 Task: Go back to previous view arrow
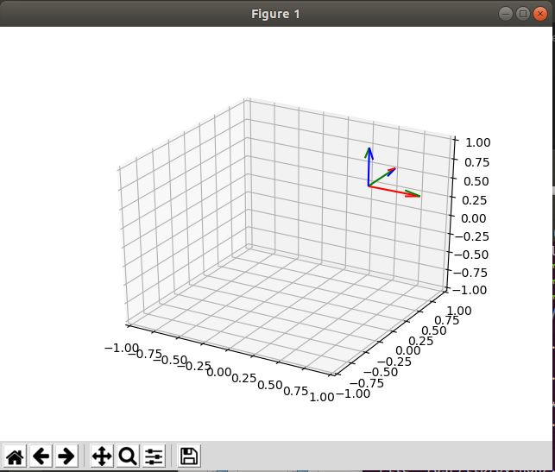(41, 456)
